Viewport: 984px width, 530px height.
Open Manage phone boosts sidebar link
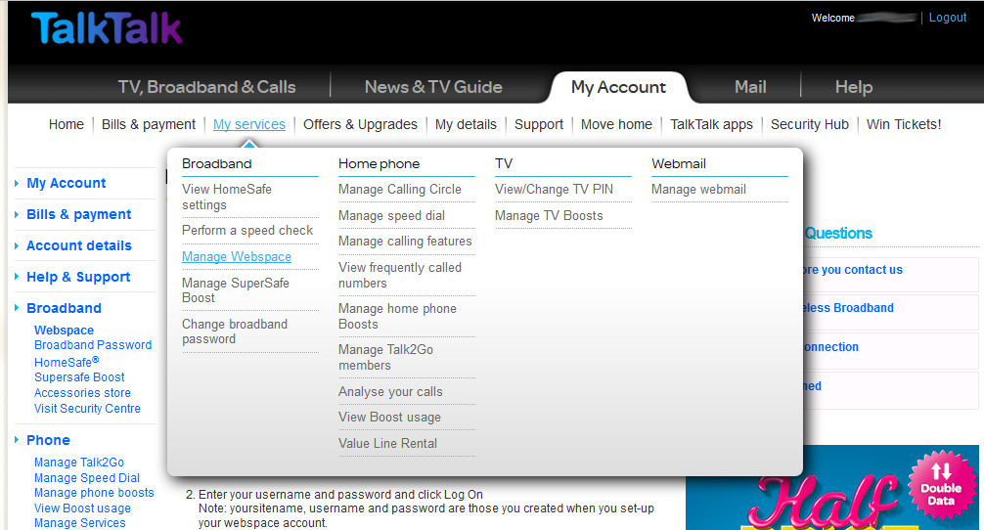click(x=94, y=493)
